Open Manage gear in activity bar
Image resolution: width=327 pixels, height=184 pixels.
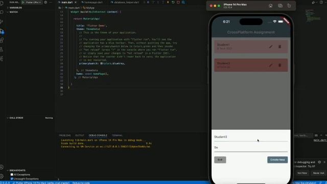point(2,176)
